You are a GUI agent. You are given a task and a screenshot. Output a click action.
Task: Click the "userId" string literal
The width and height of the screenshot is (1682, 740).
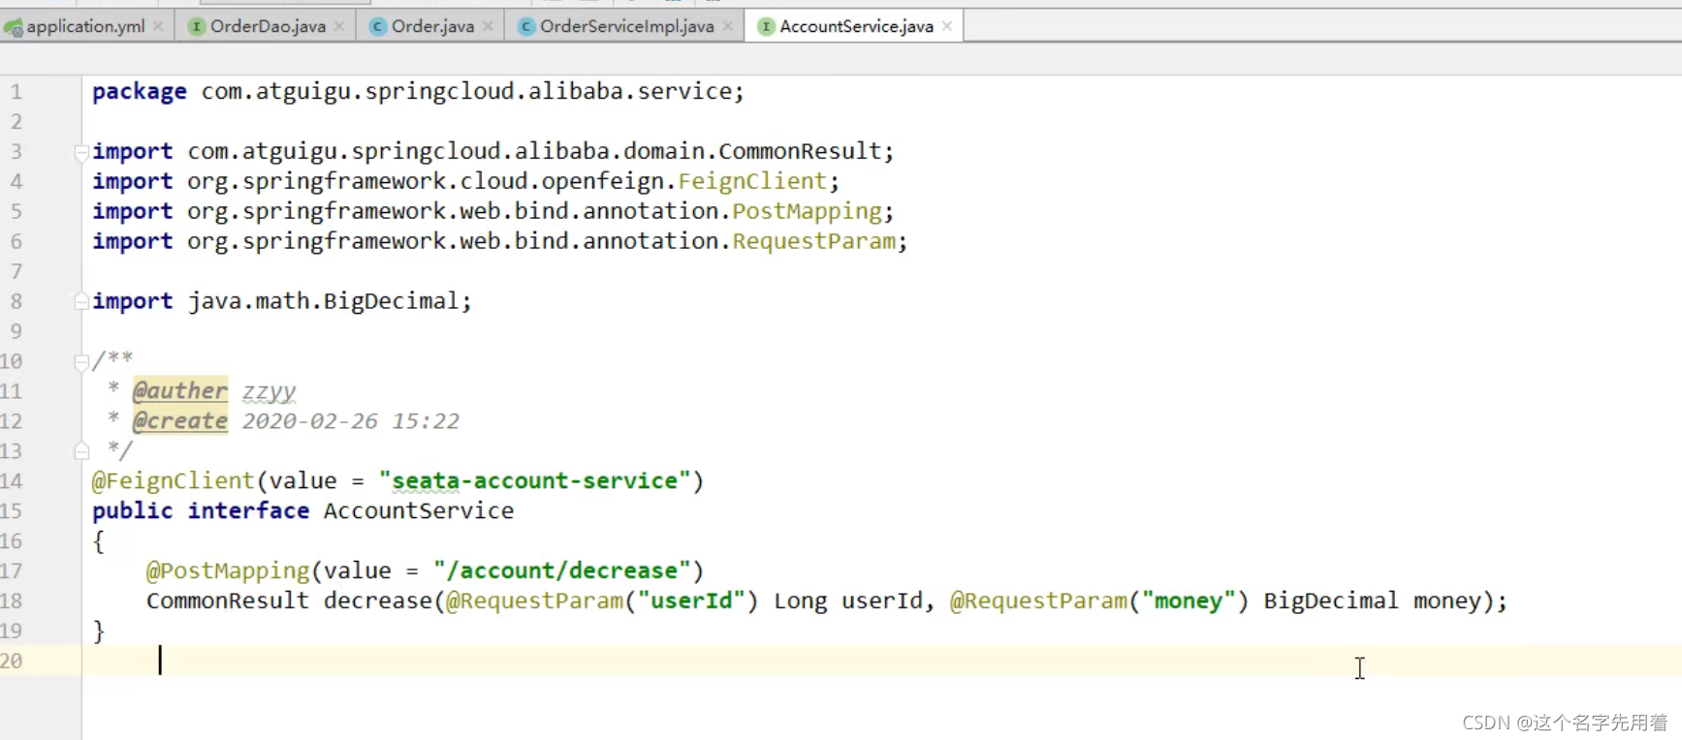691,601
